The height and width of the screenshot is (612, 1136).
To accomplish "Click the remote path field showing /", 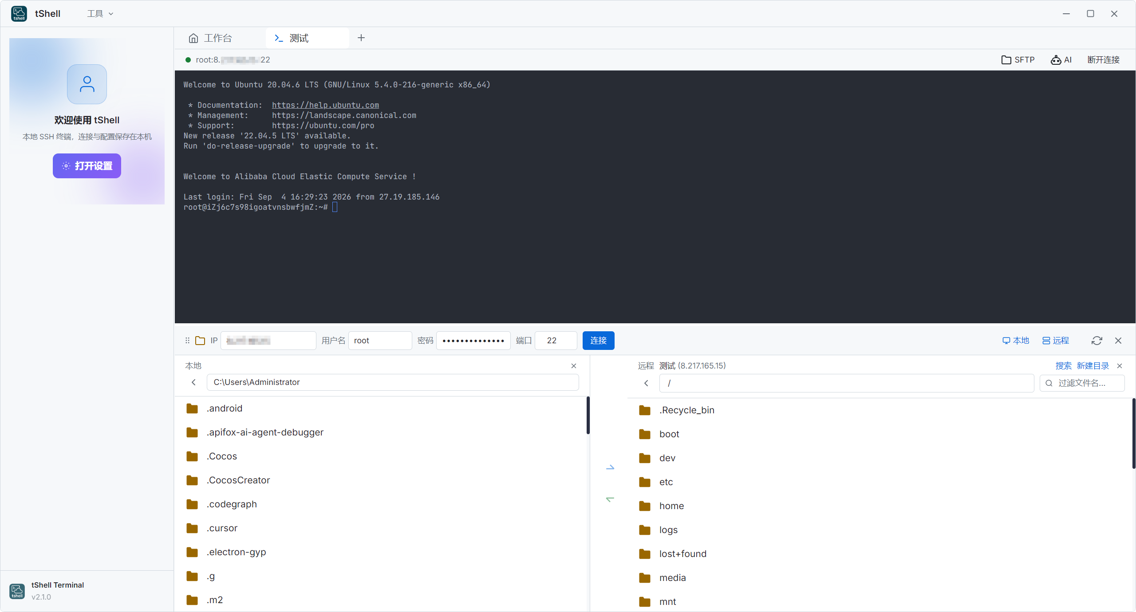I will (846, 383).
